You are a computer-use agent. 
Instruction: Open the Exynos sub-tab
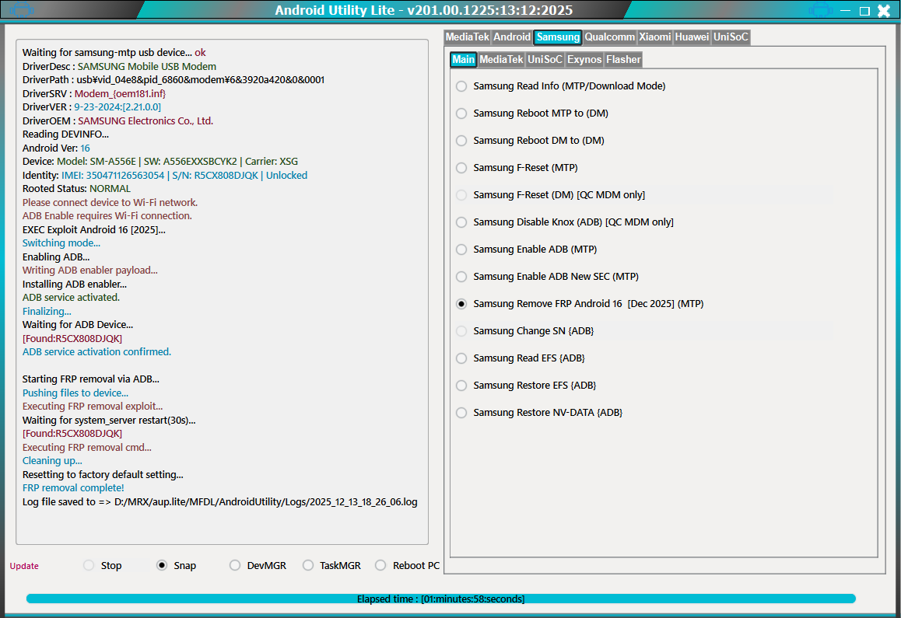(x=584, y=60)
